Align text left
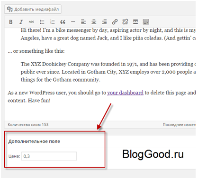 tap(83, 22)
